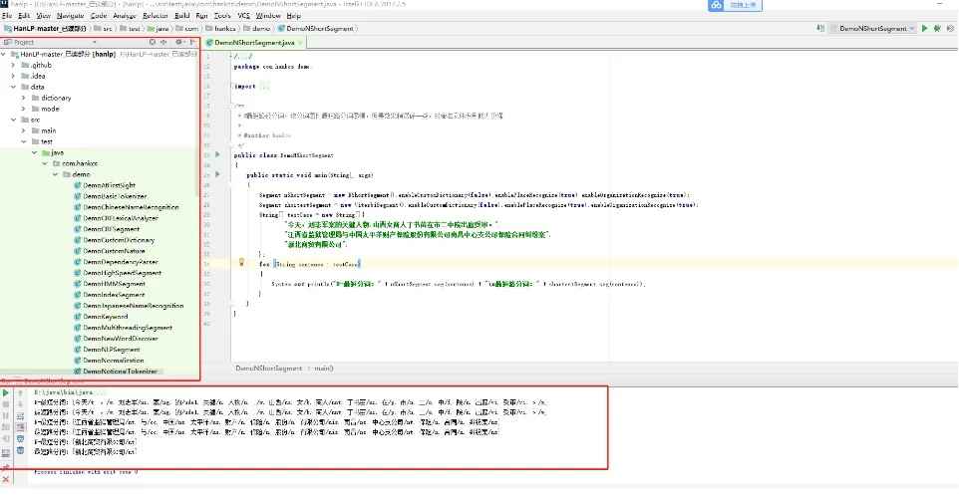Toggle scroll to end in Run console
Screen dimensions: 959x501
(20, 427)
